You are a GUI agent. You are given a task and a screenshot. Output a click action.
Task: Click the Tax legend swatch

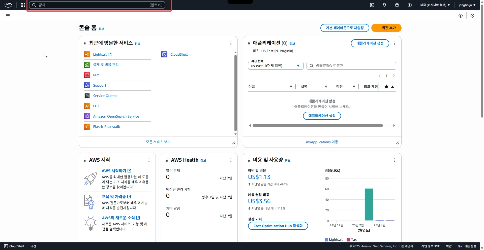(x=348, y=240)
